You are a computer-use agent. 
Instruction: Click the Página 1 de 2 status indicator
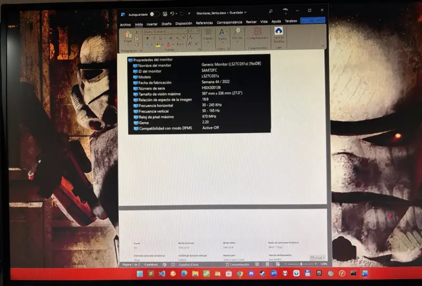coord(131,264)
